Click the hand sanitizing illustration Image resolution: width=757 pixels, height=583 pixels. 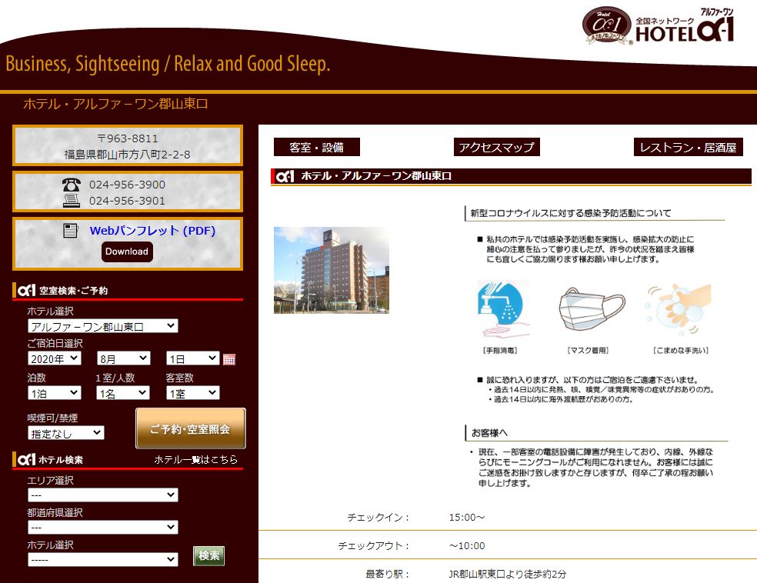pyautogui.click(x=502, y=309)
